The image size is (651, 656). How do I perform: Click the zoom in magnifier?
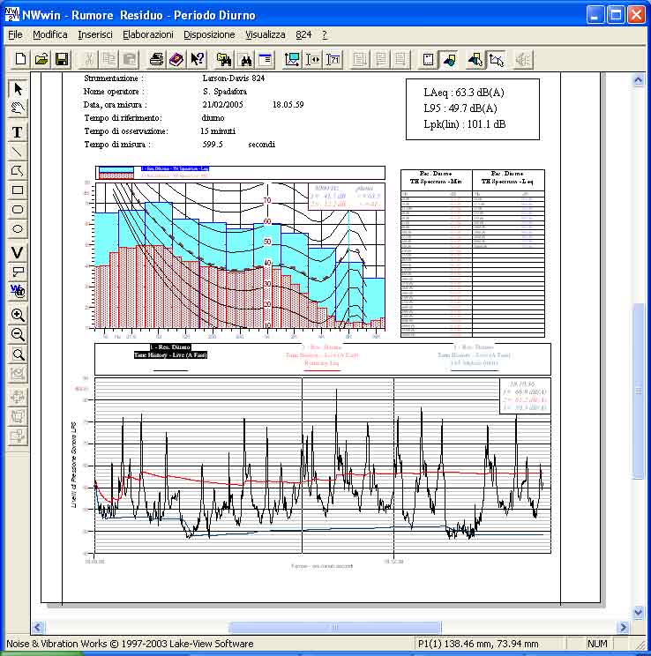(x=18, y=315)
